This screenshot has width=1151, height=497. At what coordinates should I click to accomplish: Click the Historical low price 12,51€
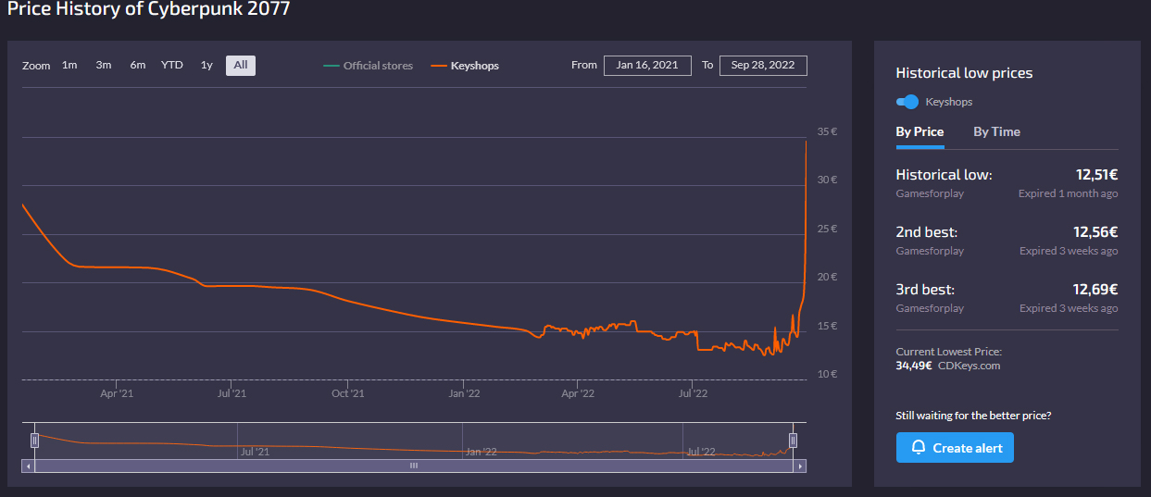pos(1095,174)
